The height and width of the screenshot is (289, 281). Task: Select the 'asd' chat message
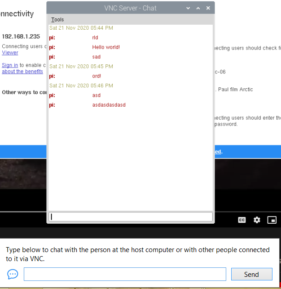click(97, 95)
